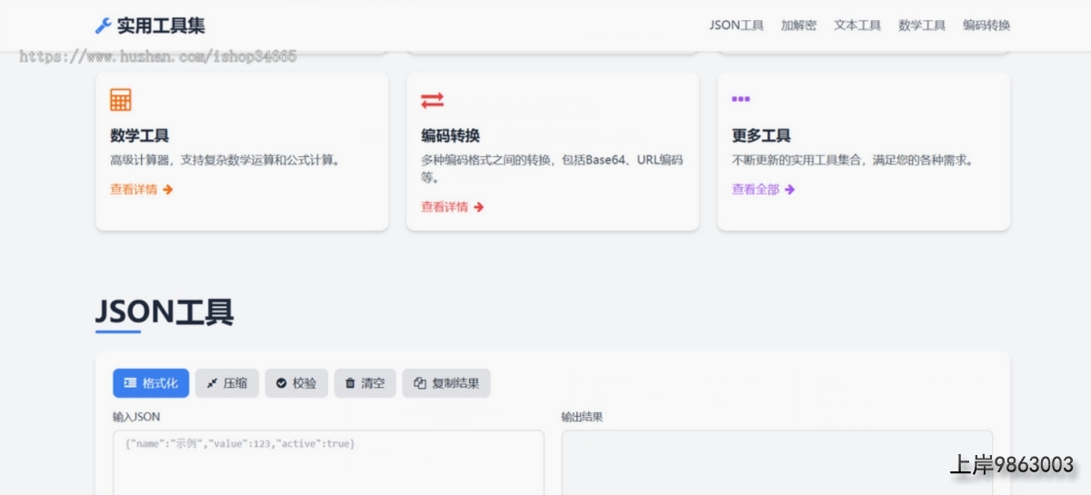
Task: Open the JSON工具 navigation item
Action: (736, 25)
